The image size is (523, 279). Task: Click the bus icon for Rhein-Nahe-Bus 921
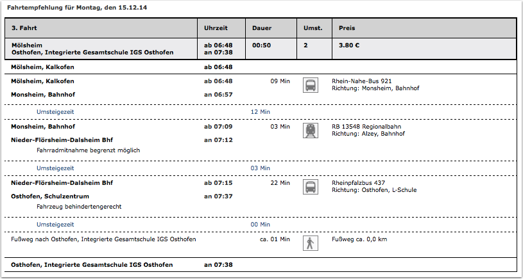click(x=310, y=85)
